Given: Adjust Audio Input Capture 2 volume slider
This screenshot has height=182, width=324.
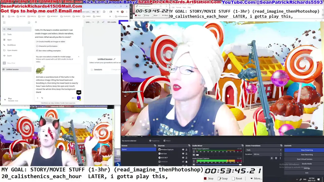Looking at the screenshot, I should pyautogui.click(x=219, y=155).
